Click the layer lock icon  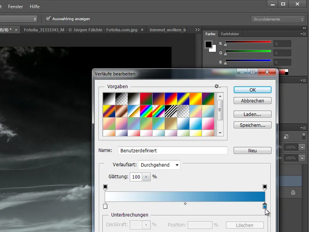[293, 192]
